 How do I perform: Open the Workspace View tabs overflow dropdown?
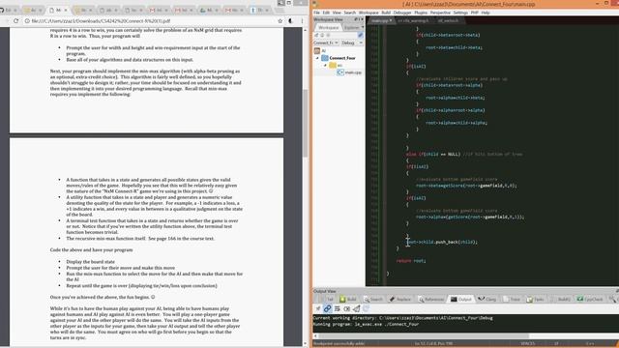coord(363,28)
